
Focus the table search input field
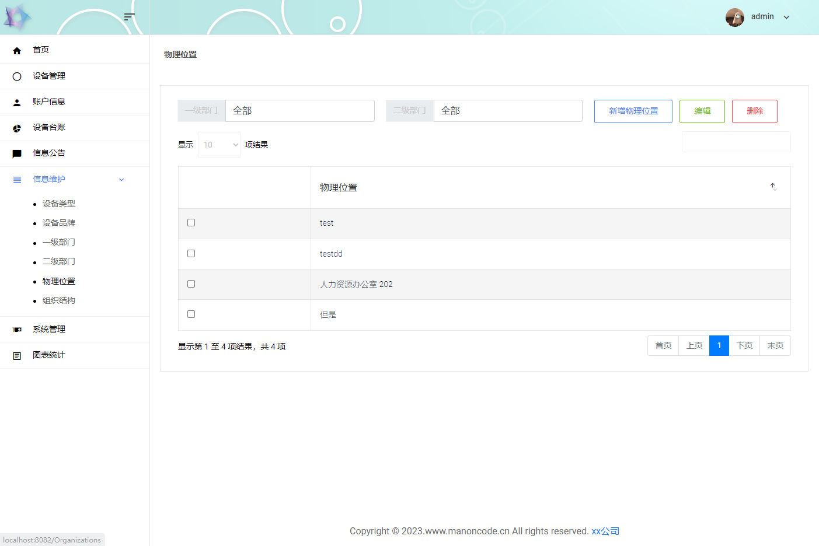click(736, 142)
